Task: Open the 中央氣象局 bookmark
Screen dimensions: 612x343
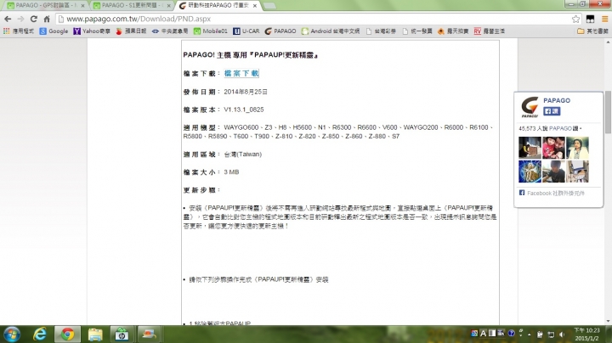Action: 170,31
